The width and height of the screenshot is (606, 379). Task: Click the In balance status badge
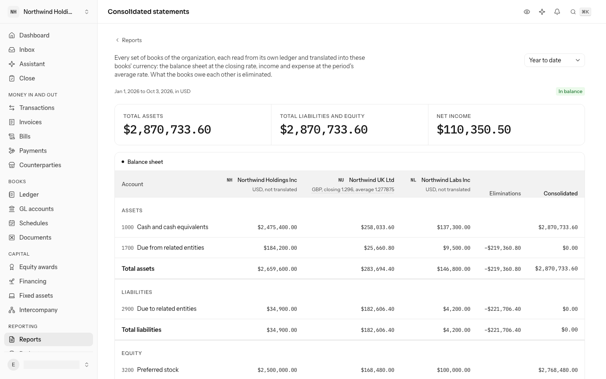[570, 91]
